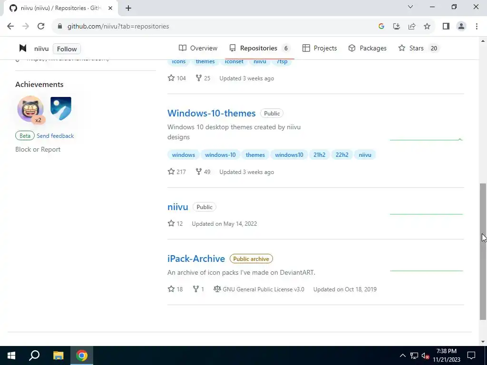The width and height of the screenshot is (487, 365).
Task: Click the muted volume tray icon
Action: pyautogui.click(x=426, y=355)
